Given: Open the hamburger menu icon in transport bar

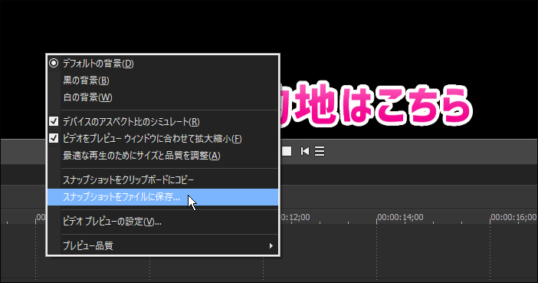Looking at the screenshot, I should [320, 151].
